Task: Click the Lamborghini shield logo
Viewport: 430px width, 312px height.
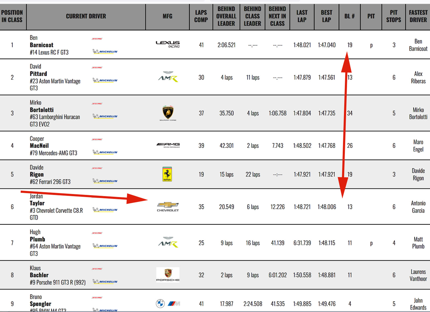Action: tap(168, 112)
